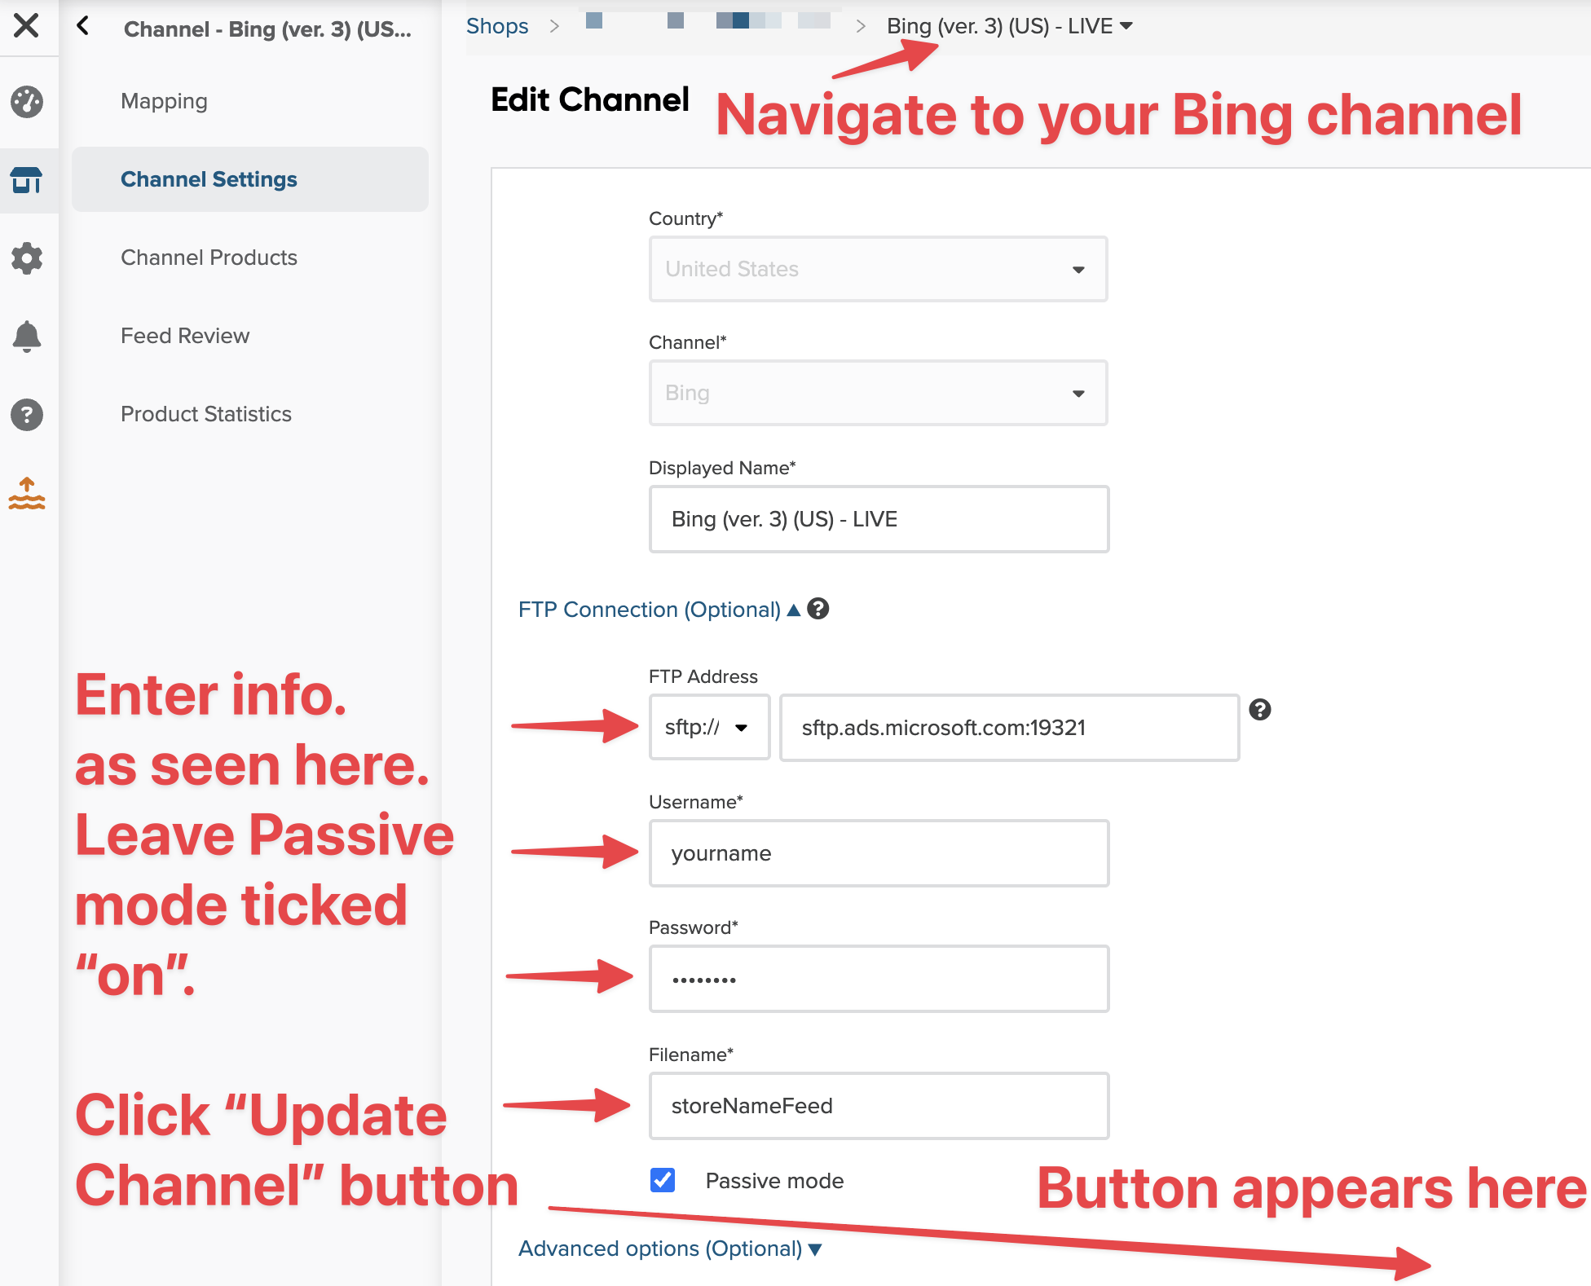Open the help question mark sidebar icon
The width and height of the screenshot is (1591, 1286).
[27, 414]
